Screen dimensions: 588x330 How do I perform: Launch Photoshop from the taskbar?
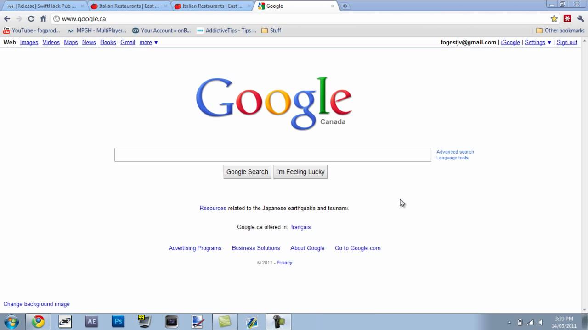pos(118,322)
